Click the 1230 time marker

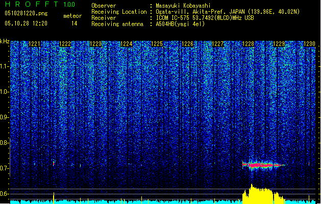(x=309, y=44)
